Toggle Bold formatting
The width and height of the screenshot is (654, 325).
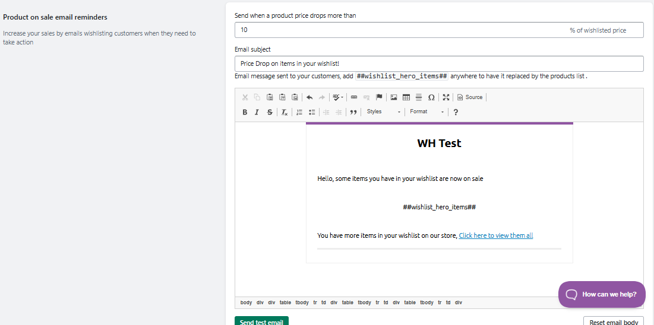245,112
